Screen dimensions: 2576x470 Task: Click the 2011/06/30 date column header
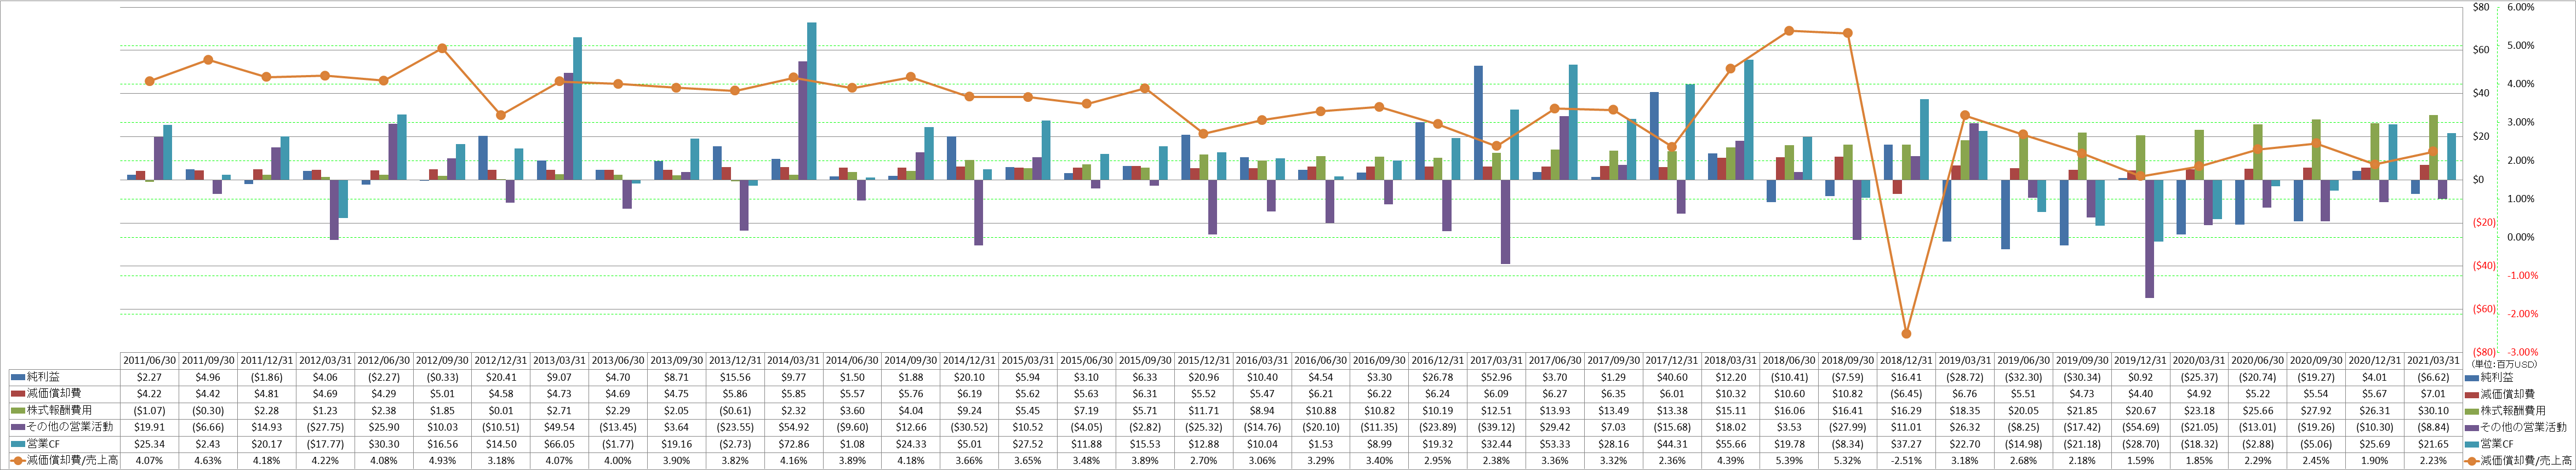[x=149, y=360]
